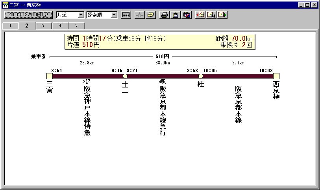Switch to route tab 4
320x190 pixels.
60,26
